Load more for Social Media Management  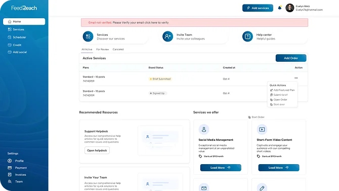[221, 168]
